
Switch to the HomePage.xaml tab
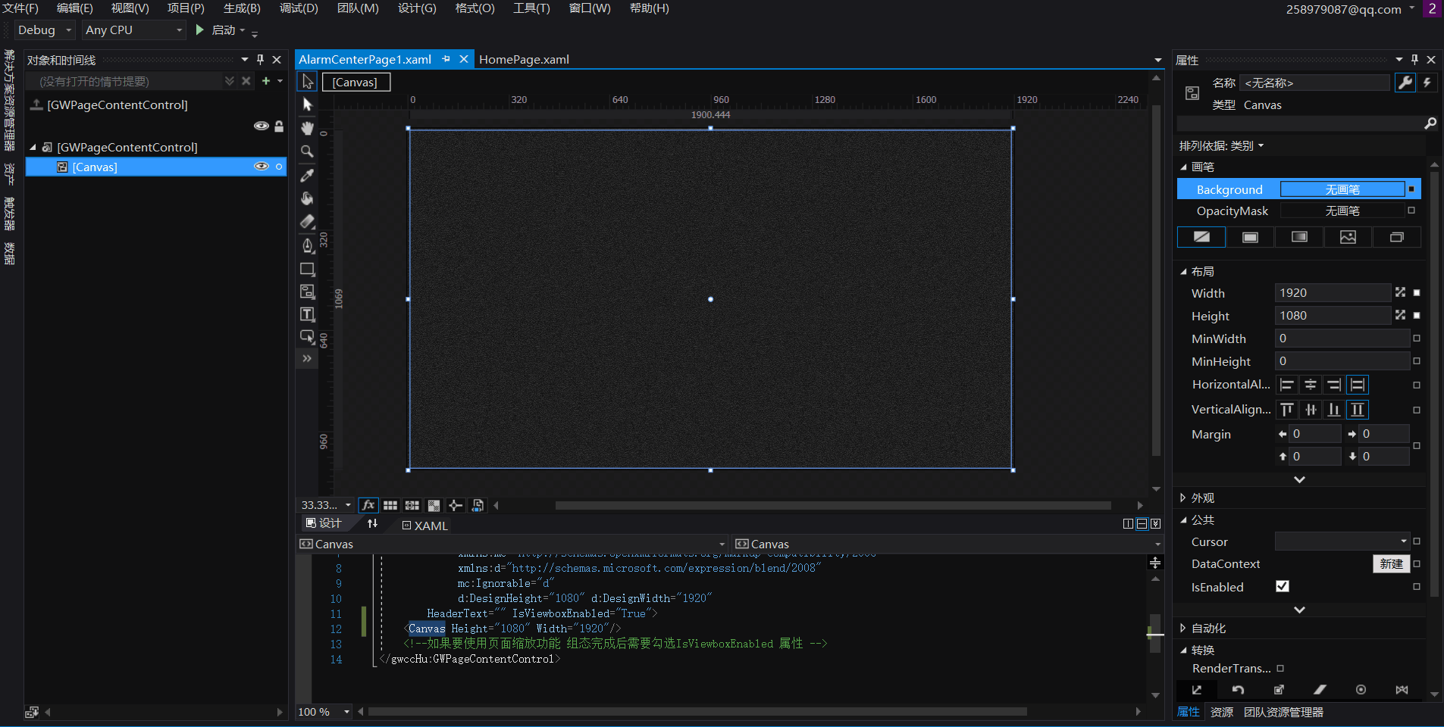coord(524,59)
